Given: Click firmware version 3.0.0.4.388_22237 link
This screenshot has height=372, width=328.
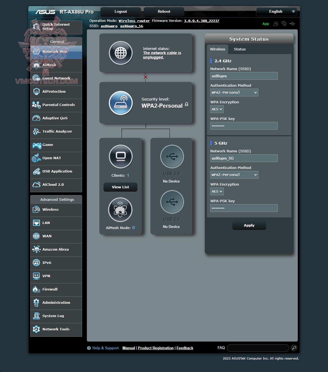Looking at the screenshot, I should [x=202, y=21].
